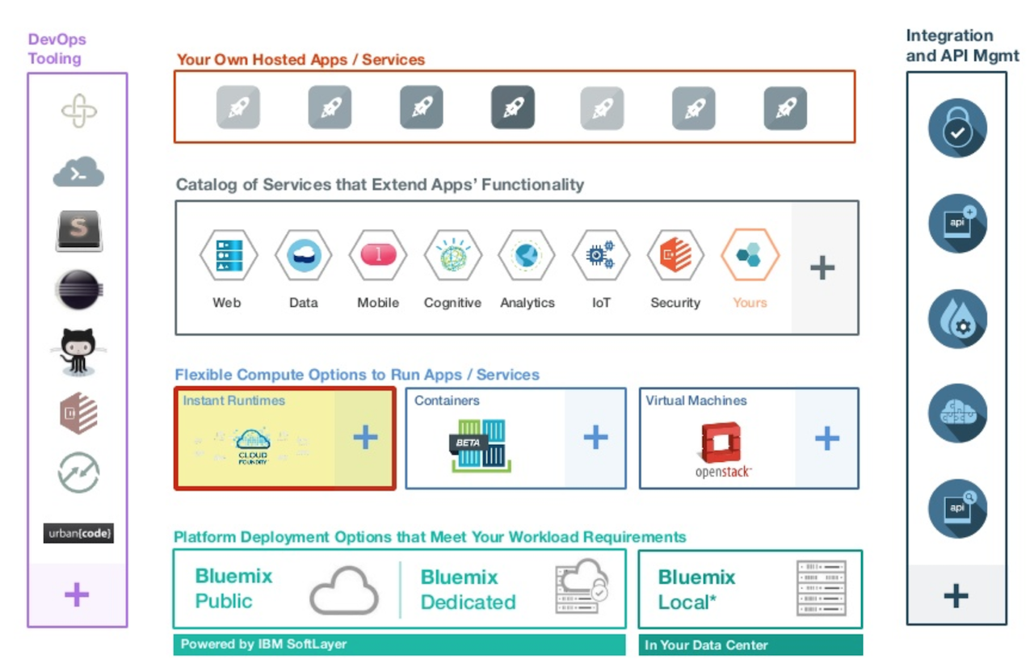Viewport: 1034px width, 659px height.
Task: Click the water drop gear icon
Action: click(957, 319)
